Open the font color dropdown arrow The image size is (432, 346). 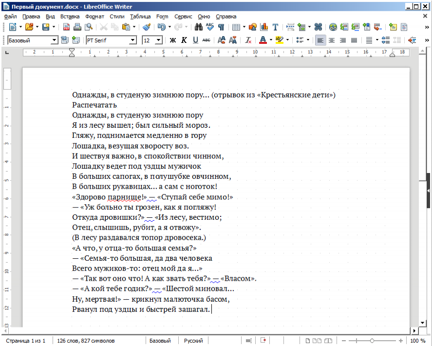(x=271, y=40)
